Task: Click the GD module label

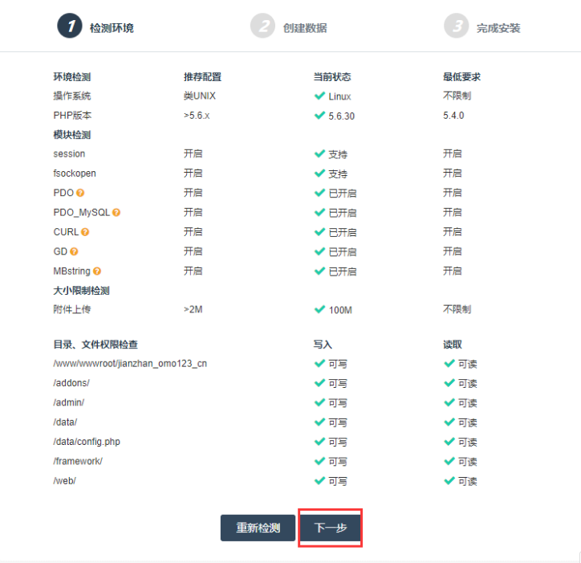Action: [60, 251]
